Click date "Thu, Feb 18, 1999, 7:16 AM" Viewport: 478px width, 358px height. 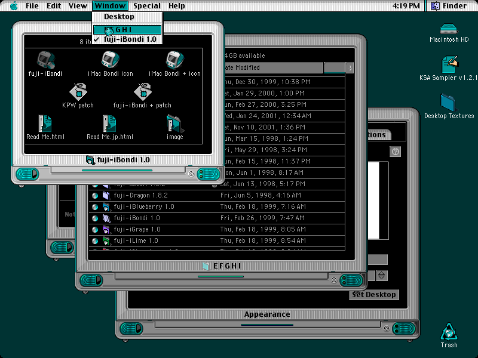[x=263, y=206]
